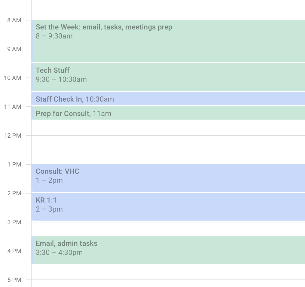Image resolution: width=305 pixels, height=287 pixels.
Task: Select the 3 PM time label
Action: tap(14, 222)
